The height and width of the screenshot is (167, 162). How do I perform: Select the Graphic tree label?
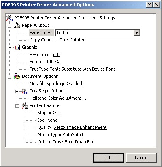29,47
